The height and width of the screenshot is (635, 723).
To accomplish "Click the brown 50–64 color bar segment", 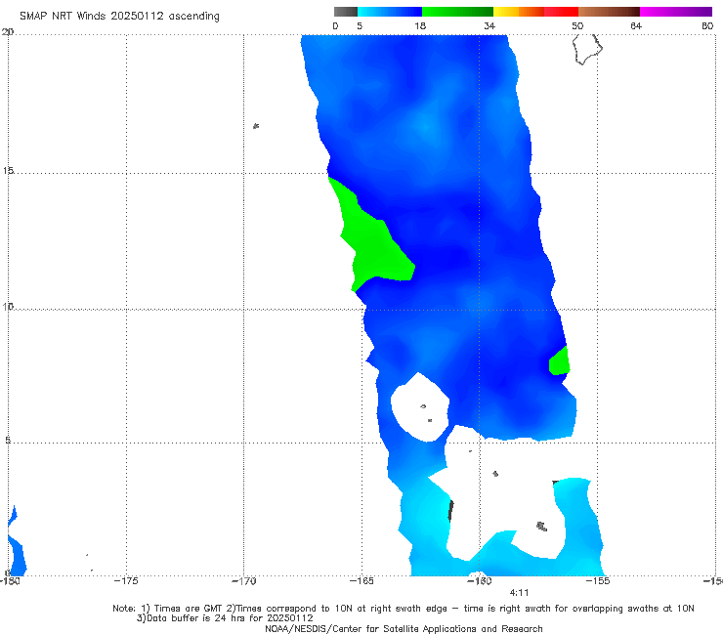I will tap(609, 12).
